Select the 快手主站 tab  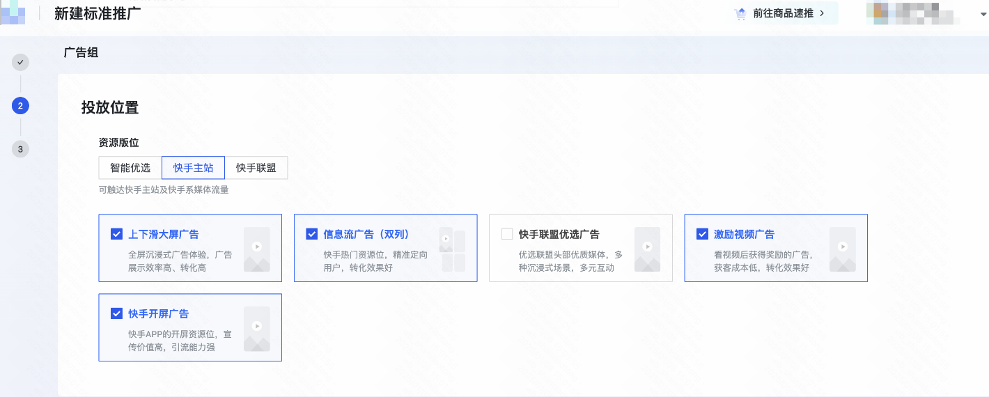(193, 168)
